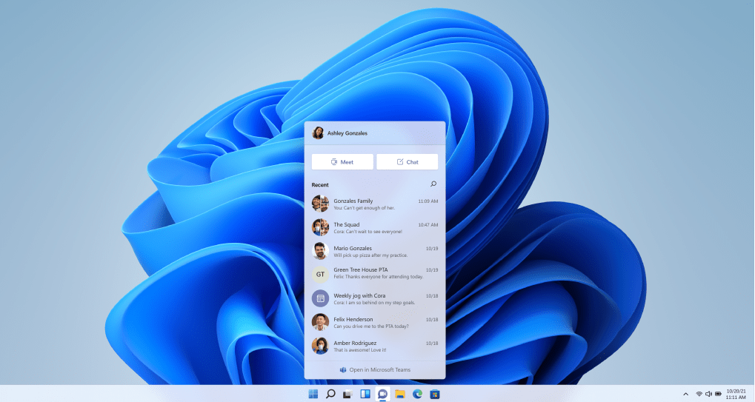Open The Squad group conversation
Image resolution: width=755 pixels, height=402 pixels.
click(x=375, y=227)
